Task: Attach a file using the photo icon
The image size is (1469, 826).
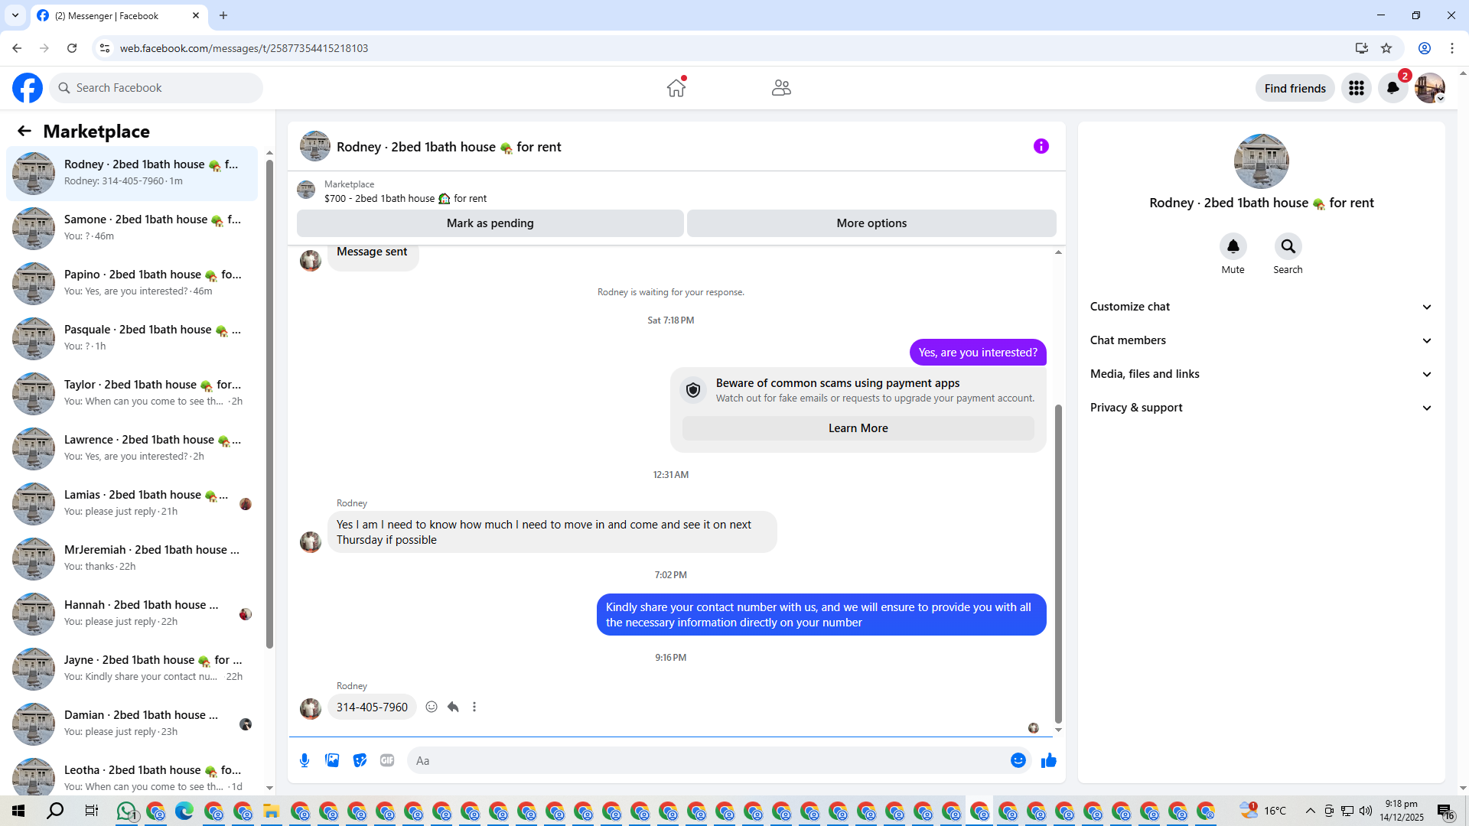Action: [x=332, y=760]
